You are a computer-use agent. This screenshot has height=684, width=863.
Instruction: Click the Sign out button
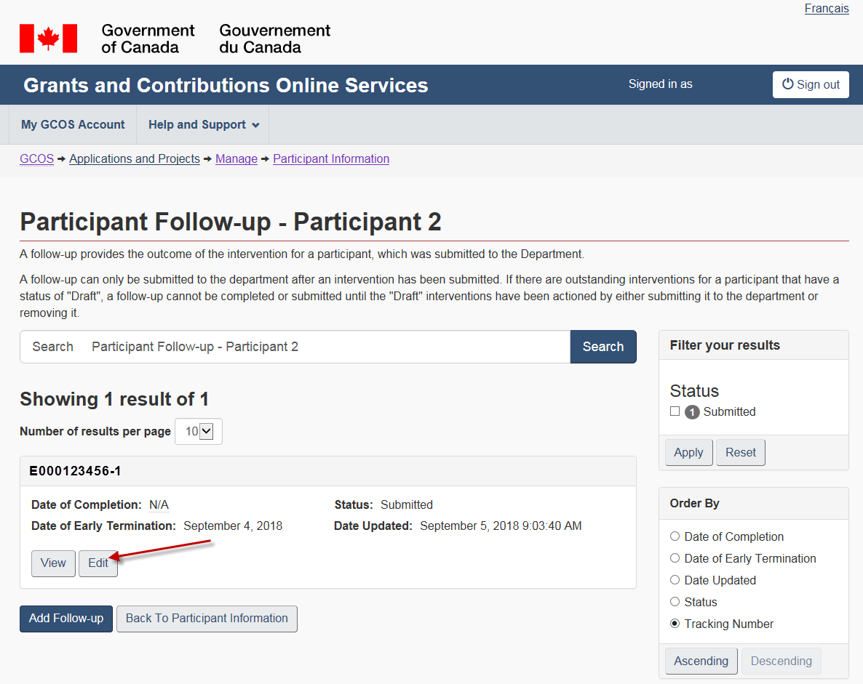click(811, 84)
